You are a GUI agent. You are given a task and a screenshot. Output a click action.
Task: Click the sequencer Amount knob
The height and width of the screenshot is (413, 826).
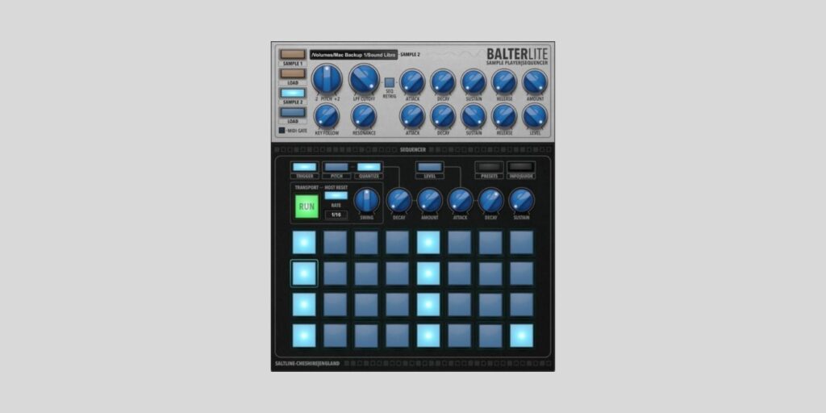coord(430,201)
